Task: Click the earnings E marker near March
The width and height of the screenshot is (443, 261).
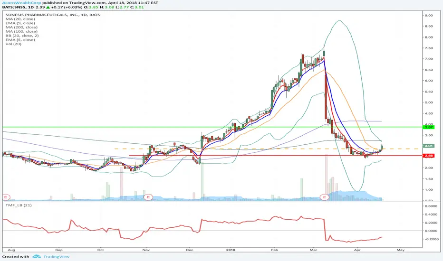Action: point(325,197)
